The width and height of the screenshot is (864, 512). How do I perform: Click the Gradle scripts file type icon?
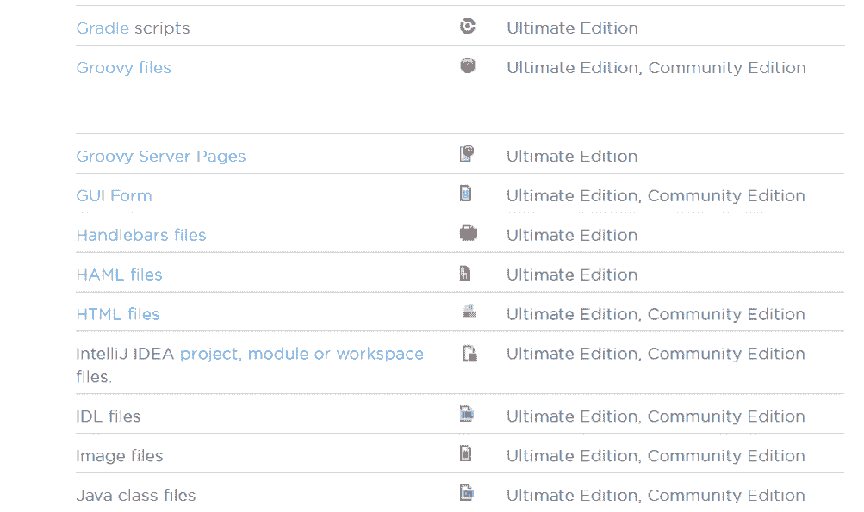[x=467, y=27]
